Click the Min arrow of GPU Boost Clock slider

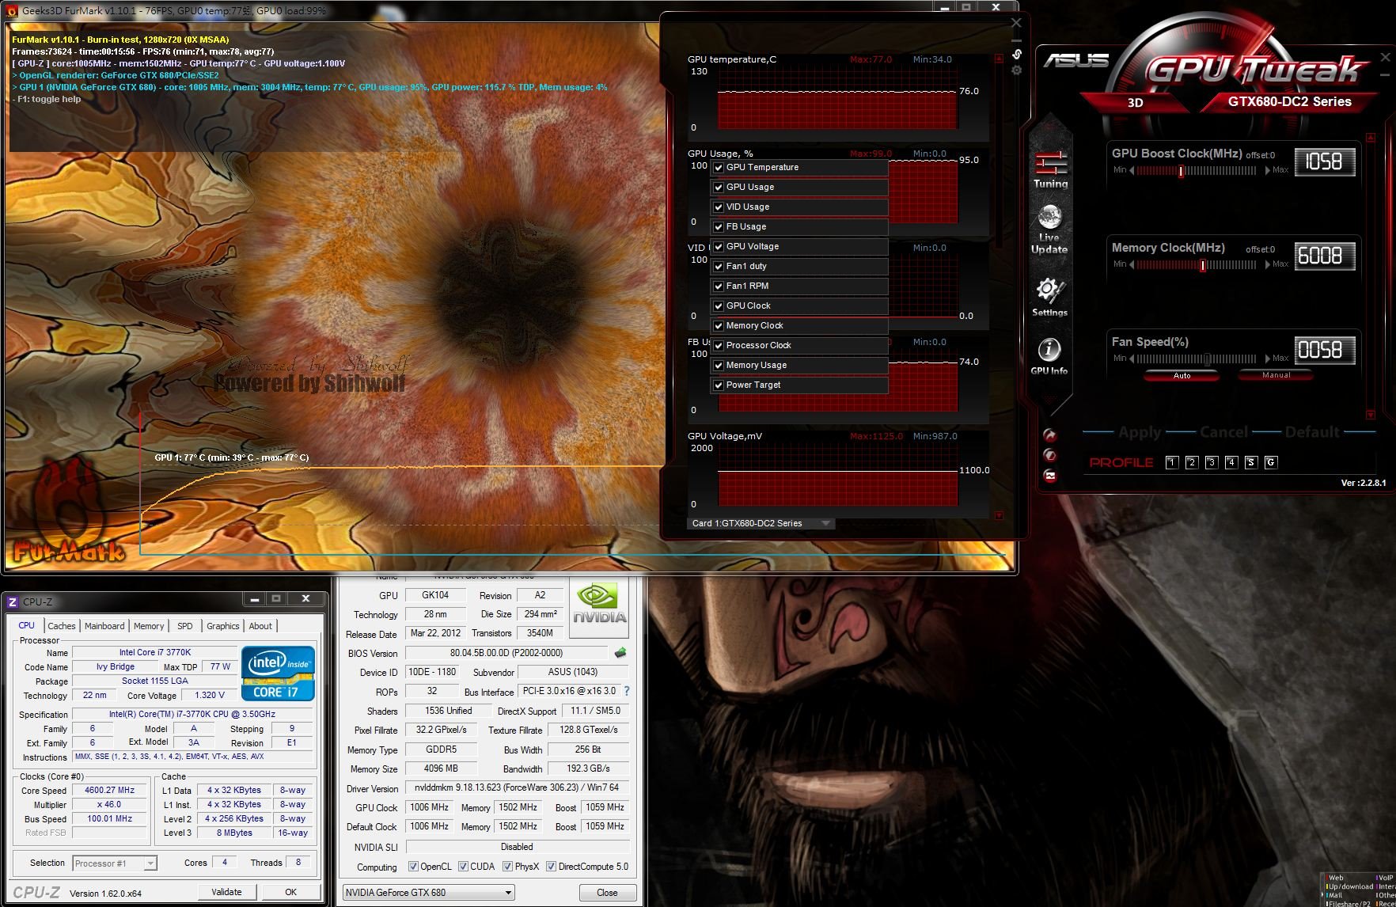coord(1132,170)
